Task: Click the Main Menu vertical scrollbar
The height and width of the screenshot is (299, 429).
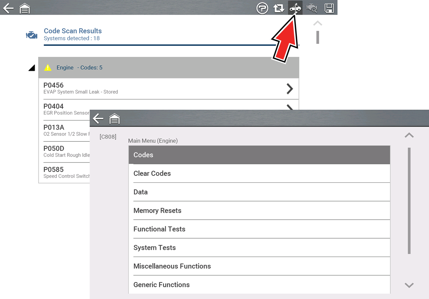Action: (409, 201)
